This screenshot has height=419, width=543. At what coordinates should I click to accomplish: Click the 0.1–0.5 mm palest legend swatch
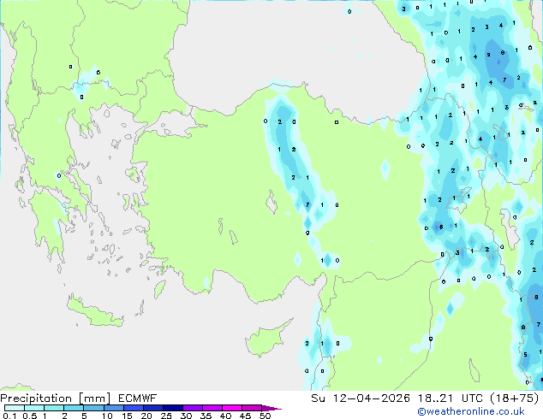click(x=15, y=408)
